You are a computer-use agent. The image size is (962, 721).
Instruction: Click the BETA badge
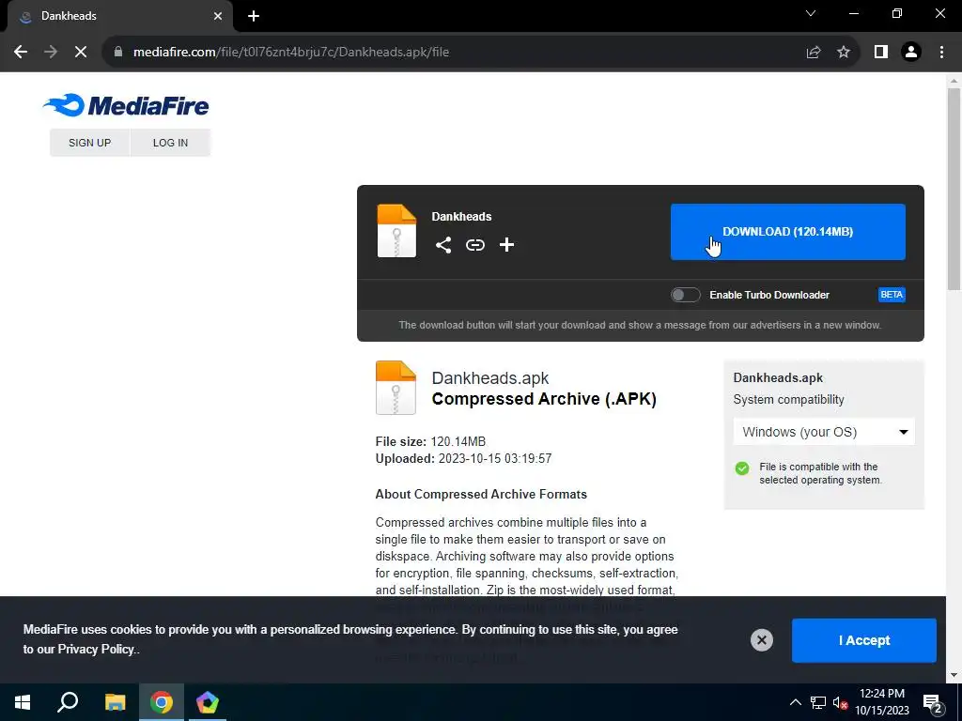[x=892, y=295]
